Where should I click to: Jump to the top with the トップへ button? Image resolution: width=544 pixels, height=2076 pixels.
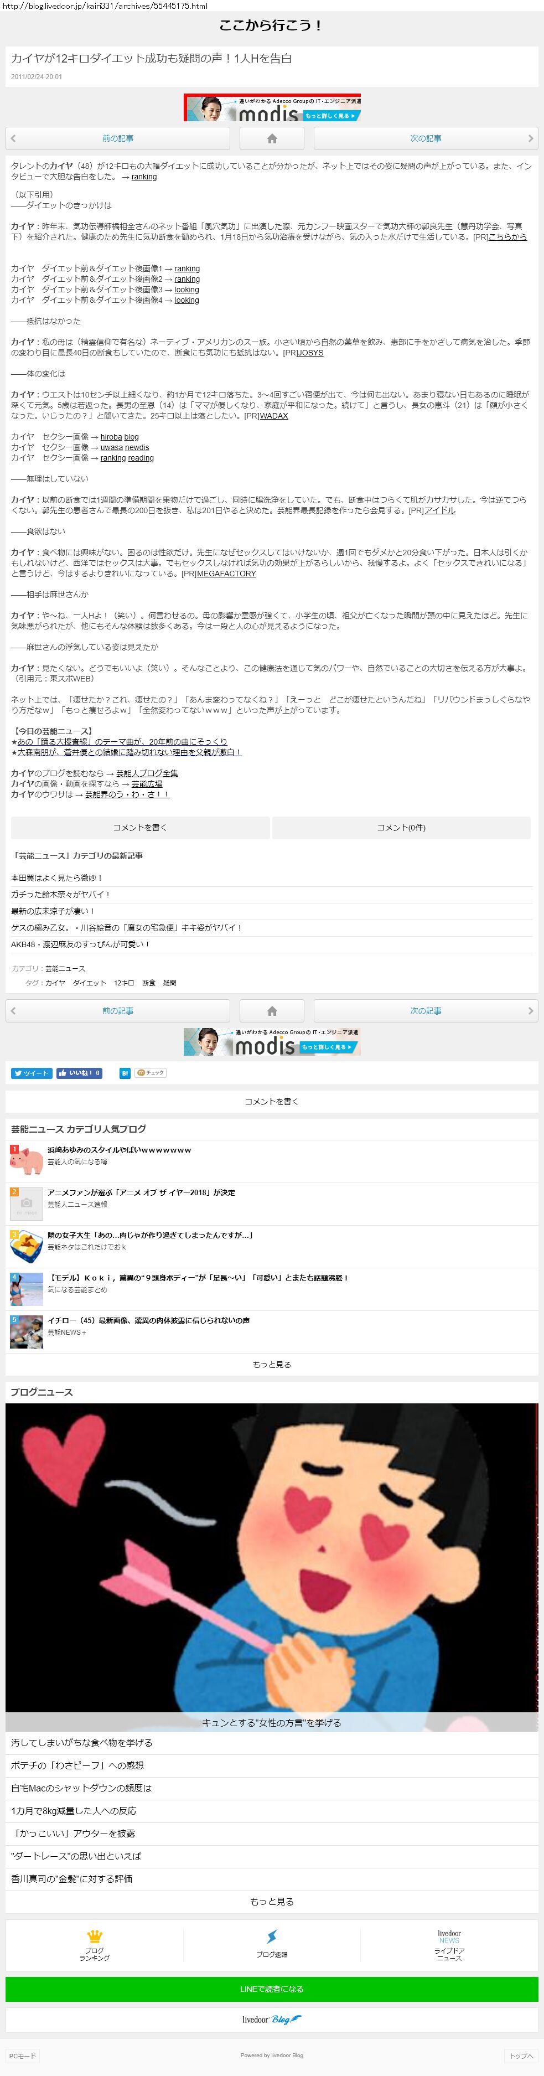point(521,2056)
